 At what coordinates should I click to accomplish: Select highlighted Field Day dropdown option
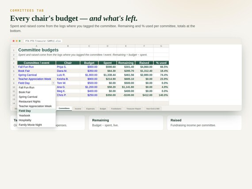coord(37,111)
